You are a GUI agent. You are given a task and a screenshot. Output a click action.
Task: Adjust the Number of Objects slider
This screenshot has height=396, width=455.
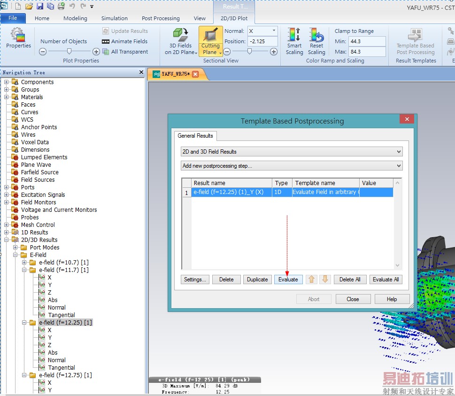point(69,52)
